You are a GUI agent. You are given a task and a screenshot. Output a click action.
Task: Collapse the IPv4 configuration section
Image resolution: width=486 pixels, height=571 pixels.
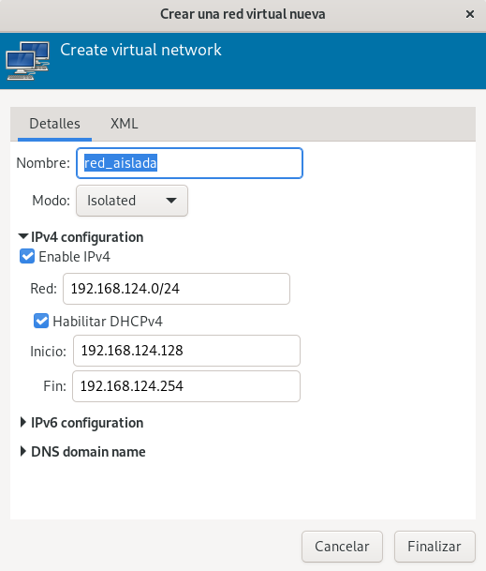coord(81,237)
